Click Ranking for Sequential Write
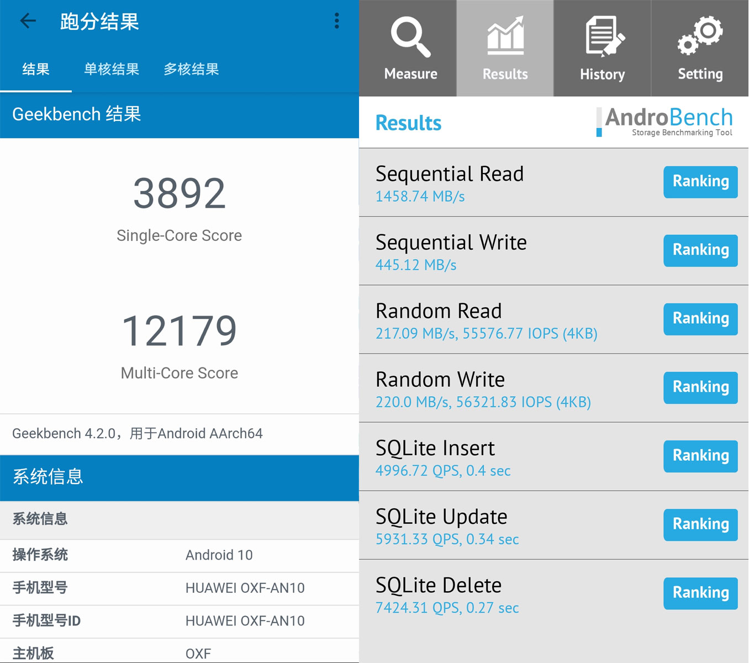 point(700,250)
